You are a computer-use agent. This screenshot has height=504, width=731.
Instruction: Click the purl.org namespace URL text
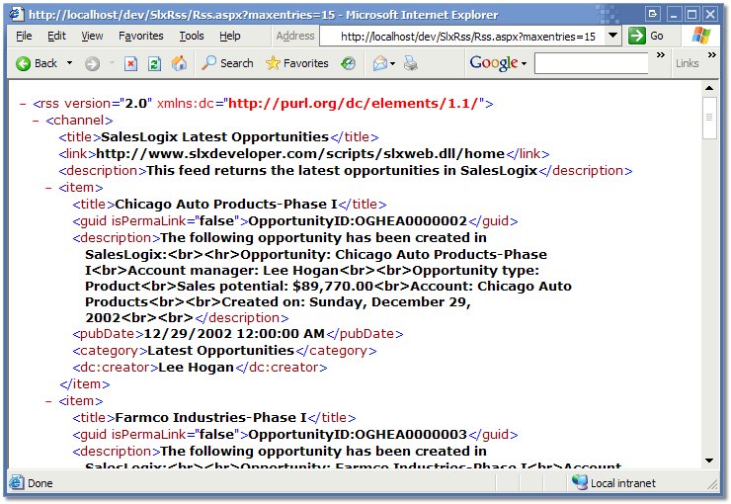(354, 104)
